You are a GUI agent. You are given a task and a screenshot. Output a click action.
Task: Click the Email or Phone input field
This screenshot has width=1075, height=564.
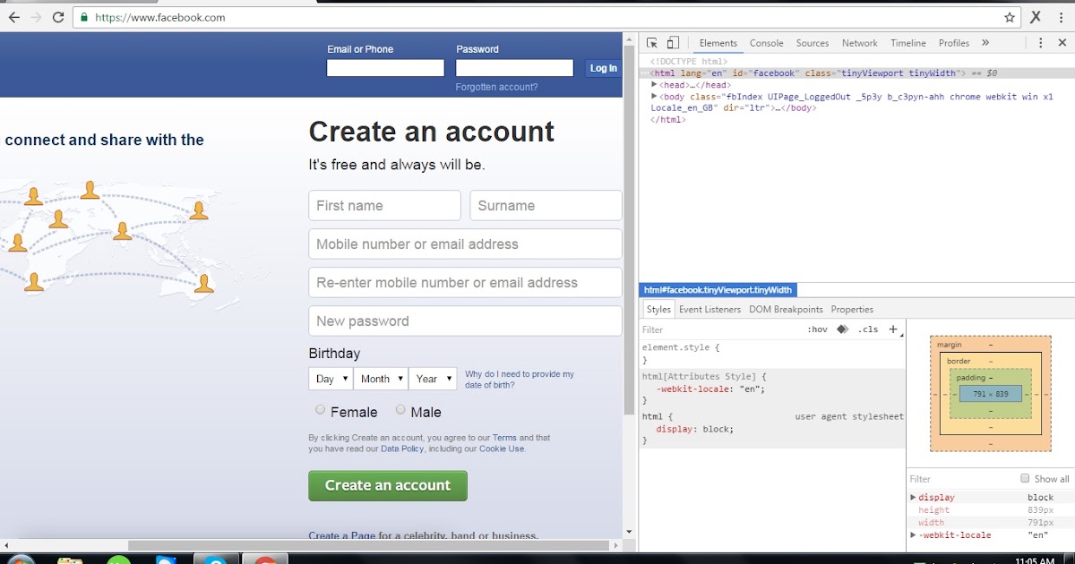[x=385, y=67]
